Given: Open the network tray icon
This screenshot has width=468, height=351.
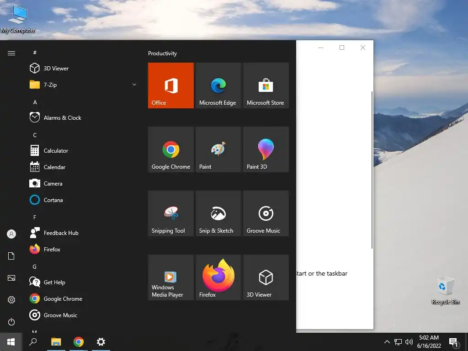Looking at the screenshot, I should (x=398, y=342).
